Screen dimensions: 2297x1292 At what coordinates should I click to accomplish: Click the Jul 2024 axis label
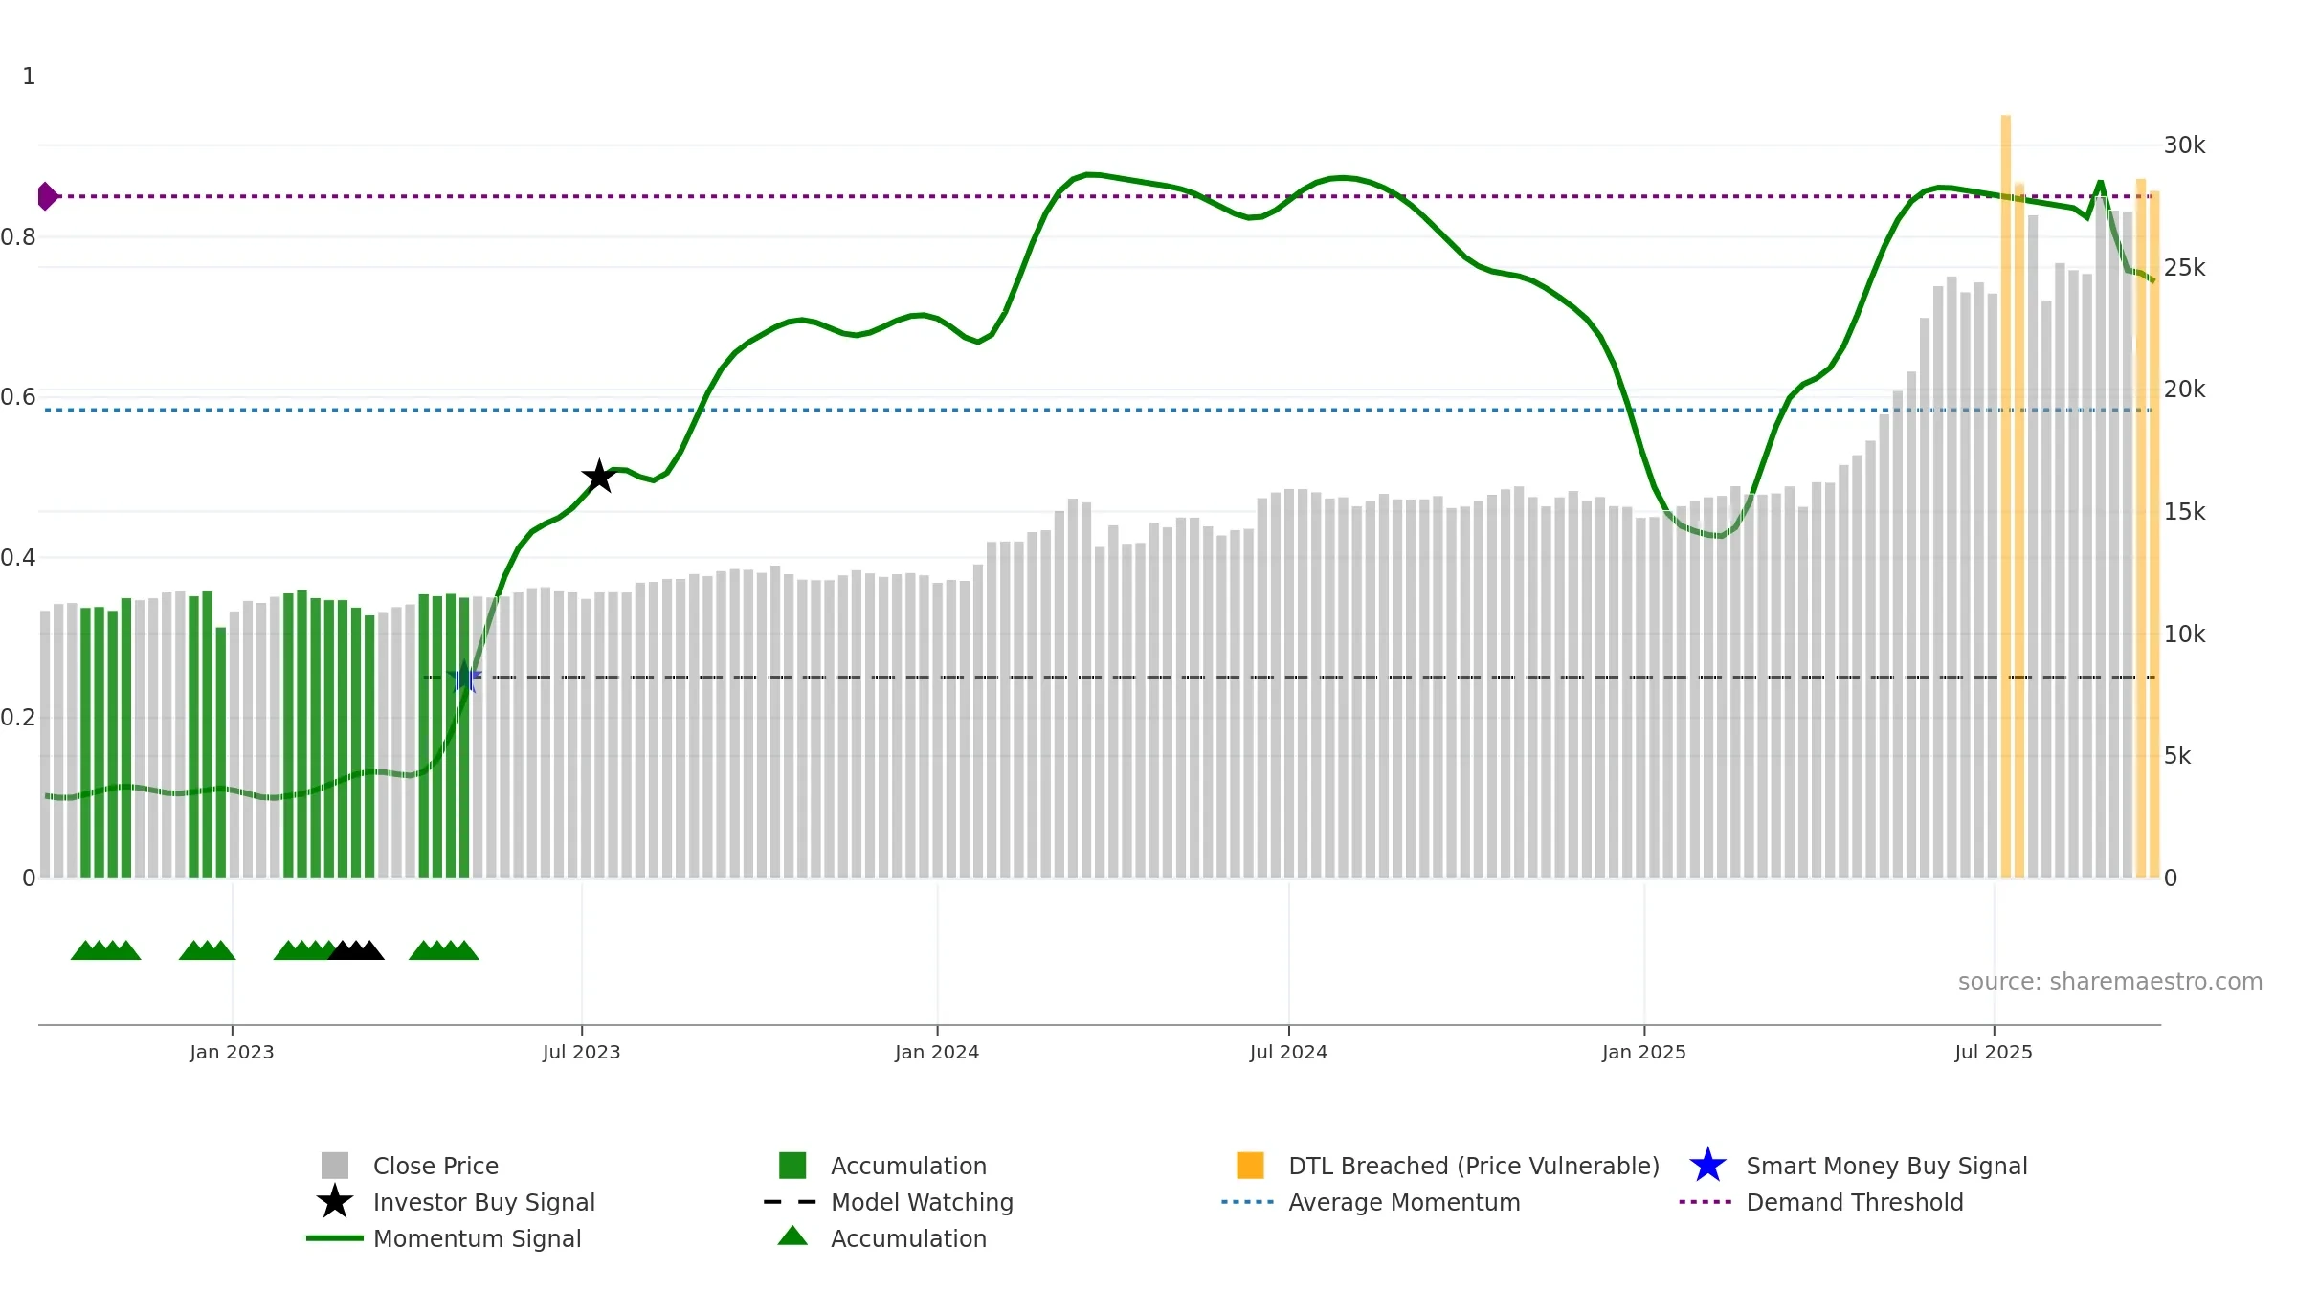[x=1288, y=1052]
